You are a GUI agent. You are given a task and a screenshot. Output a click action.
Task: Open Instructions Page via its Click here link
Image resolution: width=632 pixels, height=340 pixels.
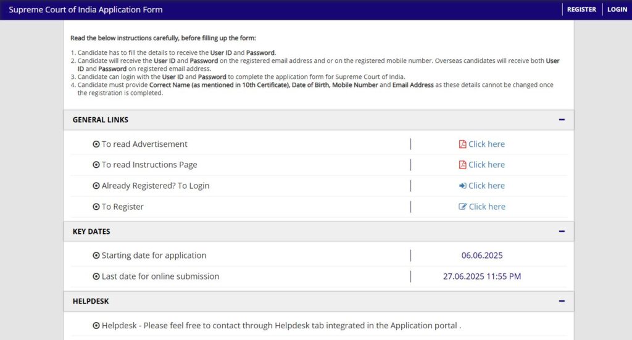[x=486, y=165]
